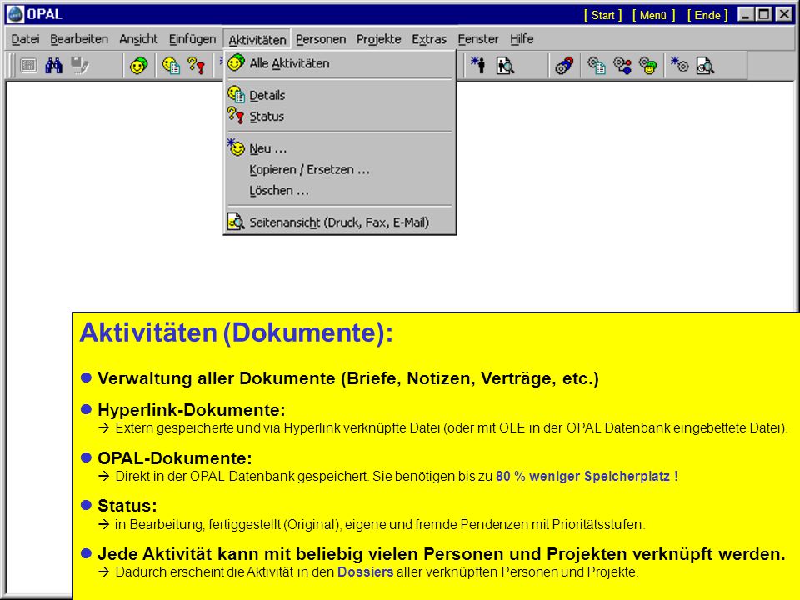Open the Ansicht menu
800x600 pixels.
coord(139,39)
